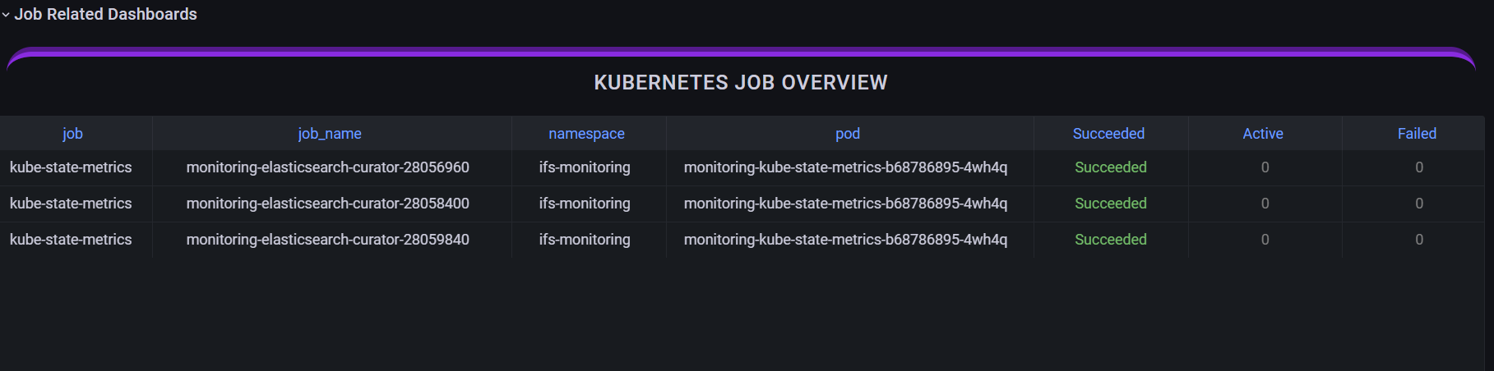Screen dimensions: 1494x371
Task: Sort table by the job_name column header
Action: [x=330, y=134]
